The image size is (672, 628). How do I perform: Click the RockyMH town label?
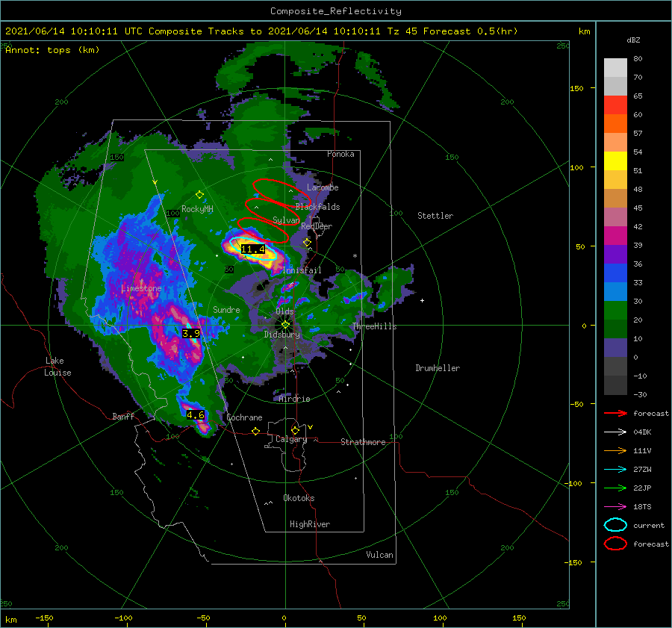197,209
